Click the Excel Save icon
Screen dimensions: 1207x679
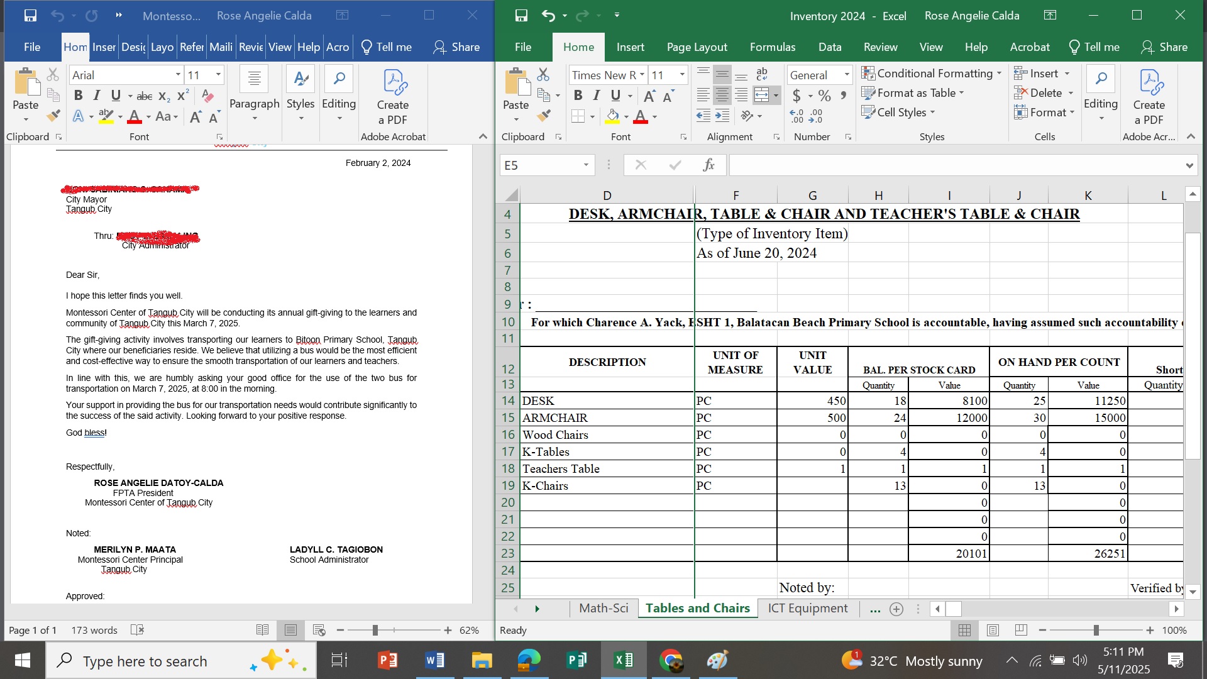pos(521,16)
